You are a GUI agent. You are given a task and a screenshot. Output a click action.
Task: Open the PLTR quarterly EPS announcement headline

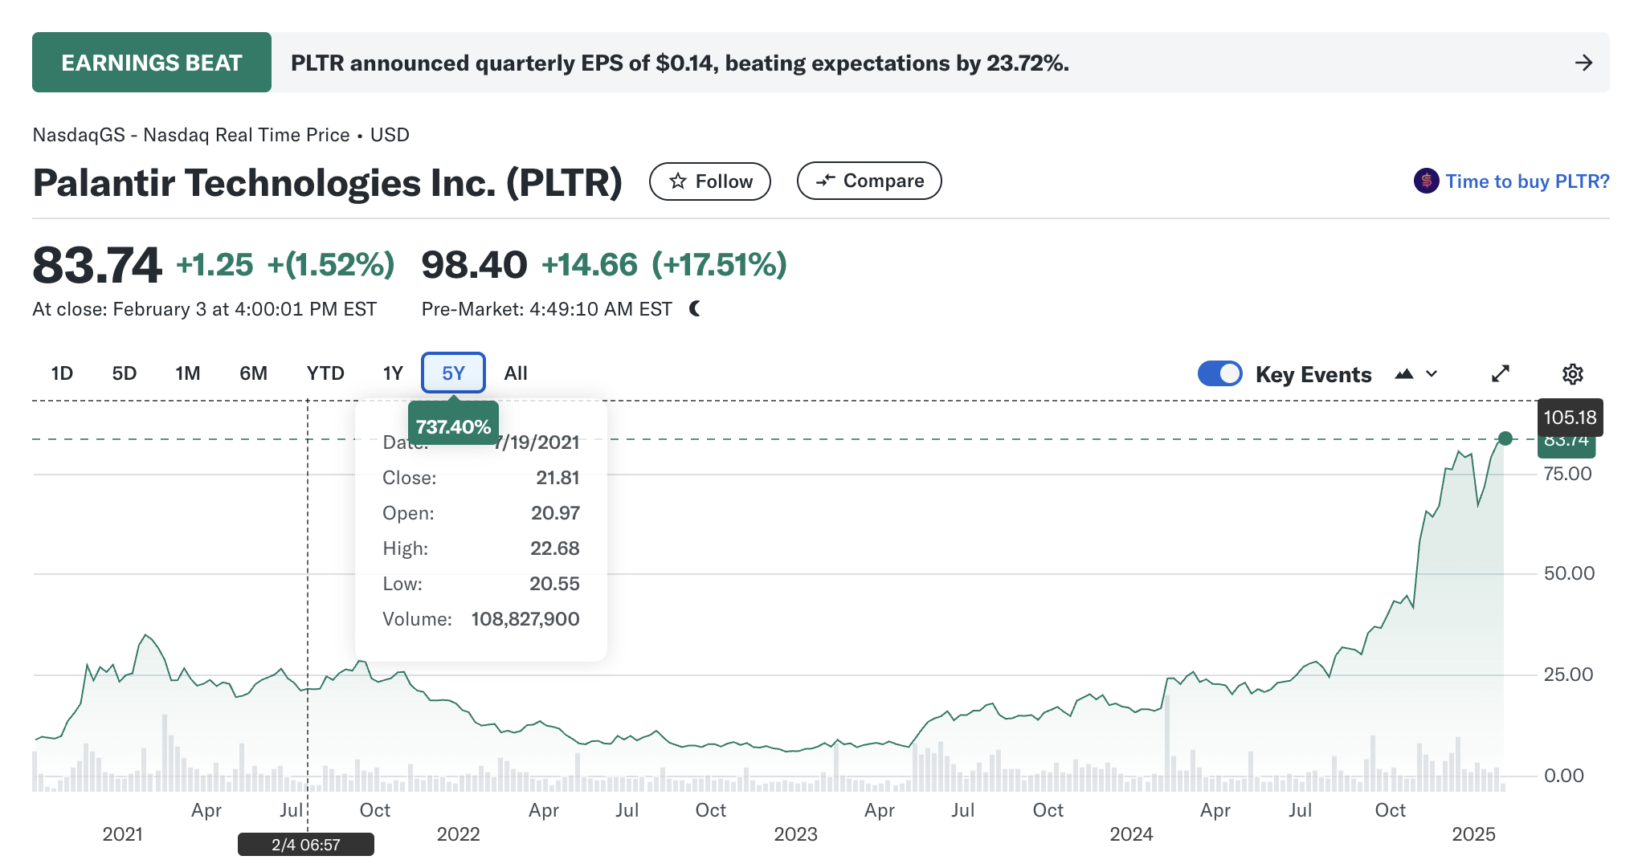coord(680,63)
